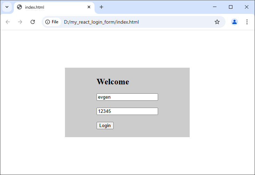
Task: Open the Chrome profile avatar
Action: [x=235, y=22]
